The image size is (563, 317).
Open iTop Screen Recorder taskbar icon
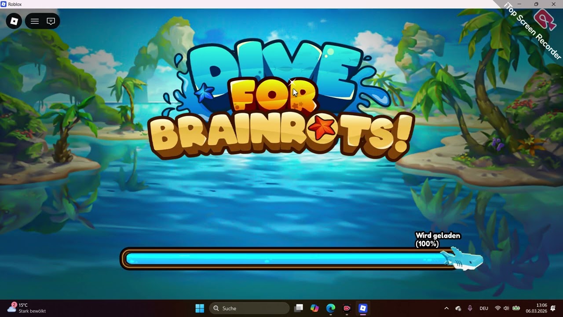(x=347, y=308)
